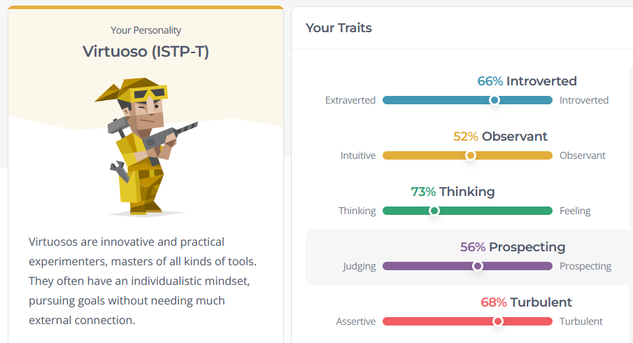
Task: Click the 68% Turbulent trait title
Action: (526, 302)
